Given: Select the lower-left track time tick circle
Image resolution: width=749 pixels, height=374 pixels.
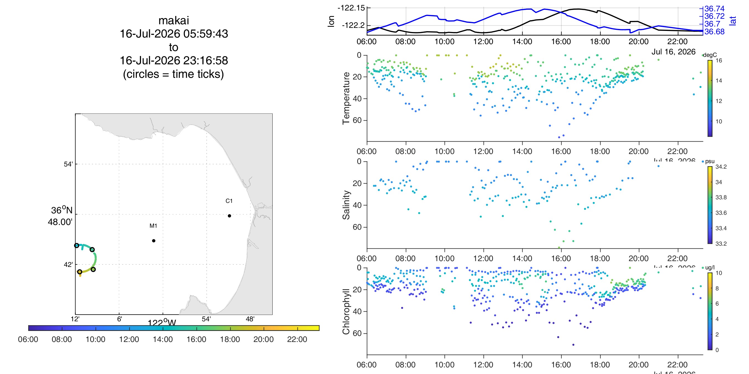Looking at the screenshot, I should point(80,272).
